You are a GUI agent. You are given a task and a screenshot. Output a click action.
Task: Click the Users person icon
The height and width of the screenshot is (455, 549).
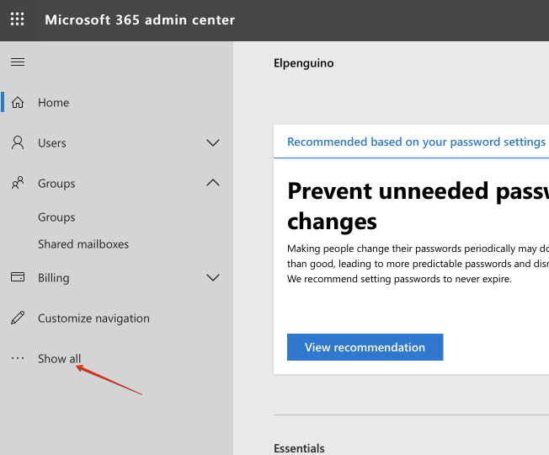[18, 143]
